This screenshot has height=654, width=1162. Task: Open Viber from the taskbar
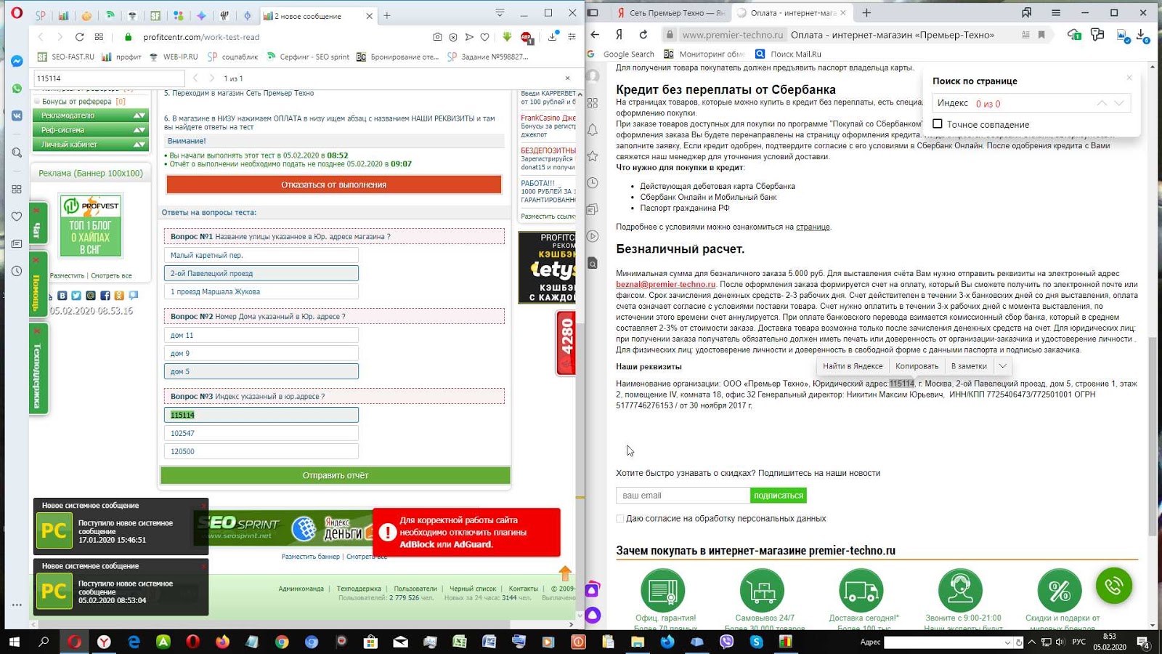pyautogui.click(x=726, y=642)
